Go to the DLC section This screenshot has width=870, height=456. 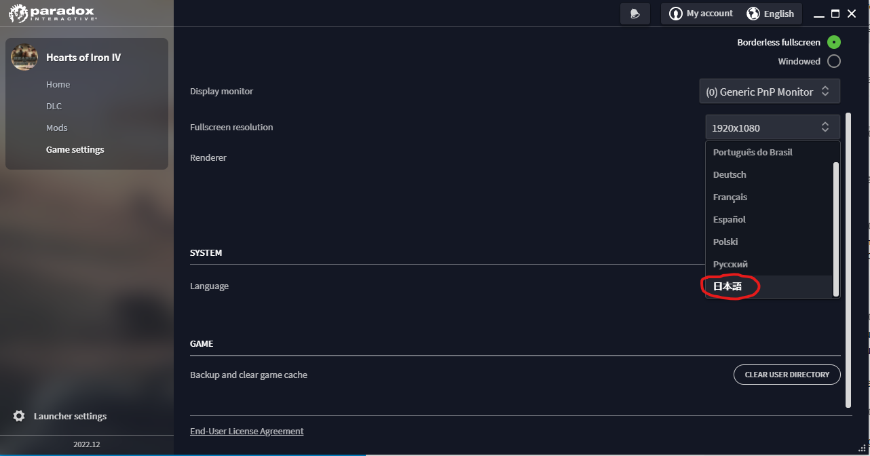pyautogui.click(x=54, y=106)
